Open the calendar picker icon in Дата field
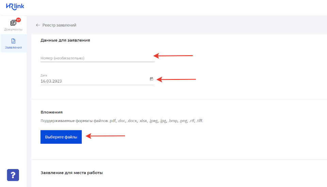327x187 pixels. click(x=151, y=79)
